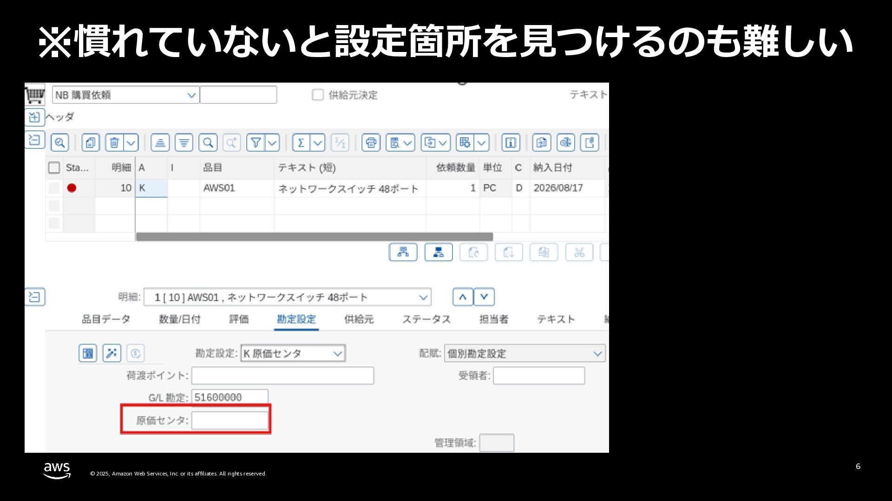
Task: Collapse the item detail section
Action: pyautogui.click(x=35, y=297)
